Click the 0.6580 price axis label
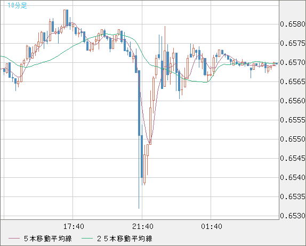Viewport: 306px width, 246px height. 293,24
